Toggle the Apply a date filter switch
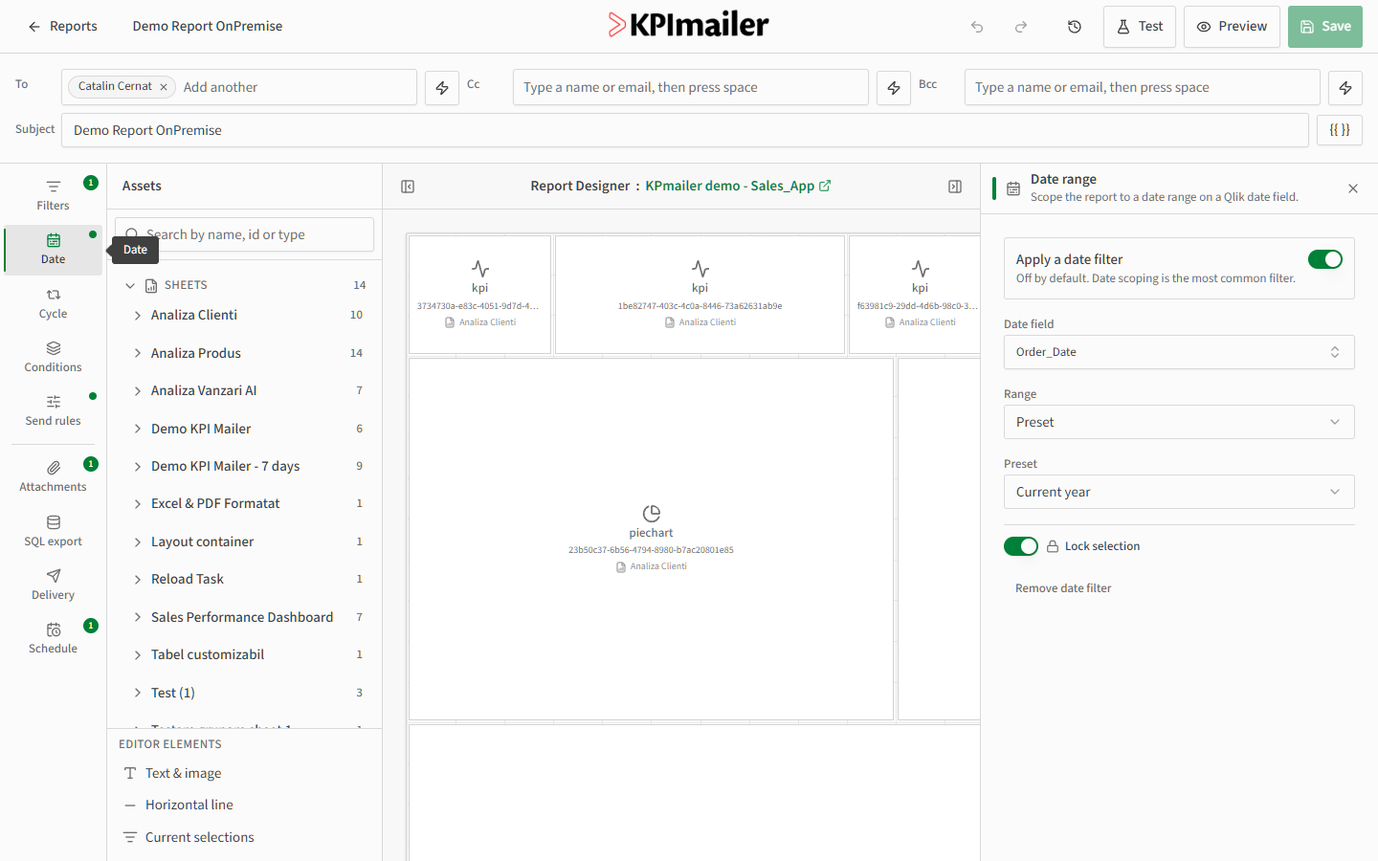The image size is (1378, 861). click(x=1325, y=259)
